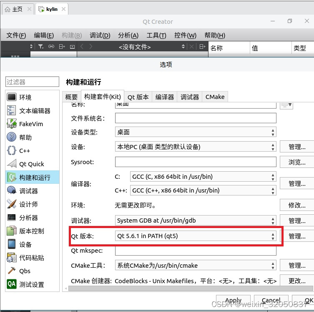Click the Help (帮助) question mark icon

coord(12,137)
